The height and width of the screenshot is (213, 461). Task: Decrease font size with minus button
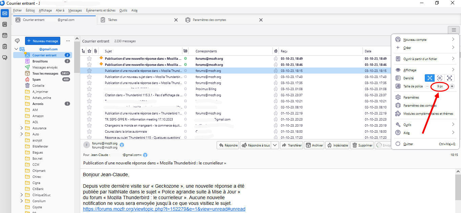(x=427, y=86)
